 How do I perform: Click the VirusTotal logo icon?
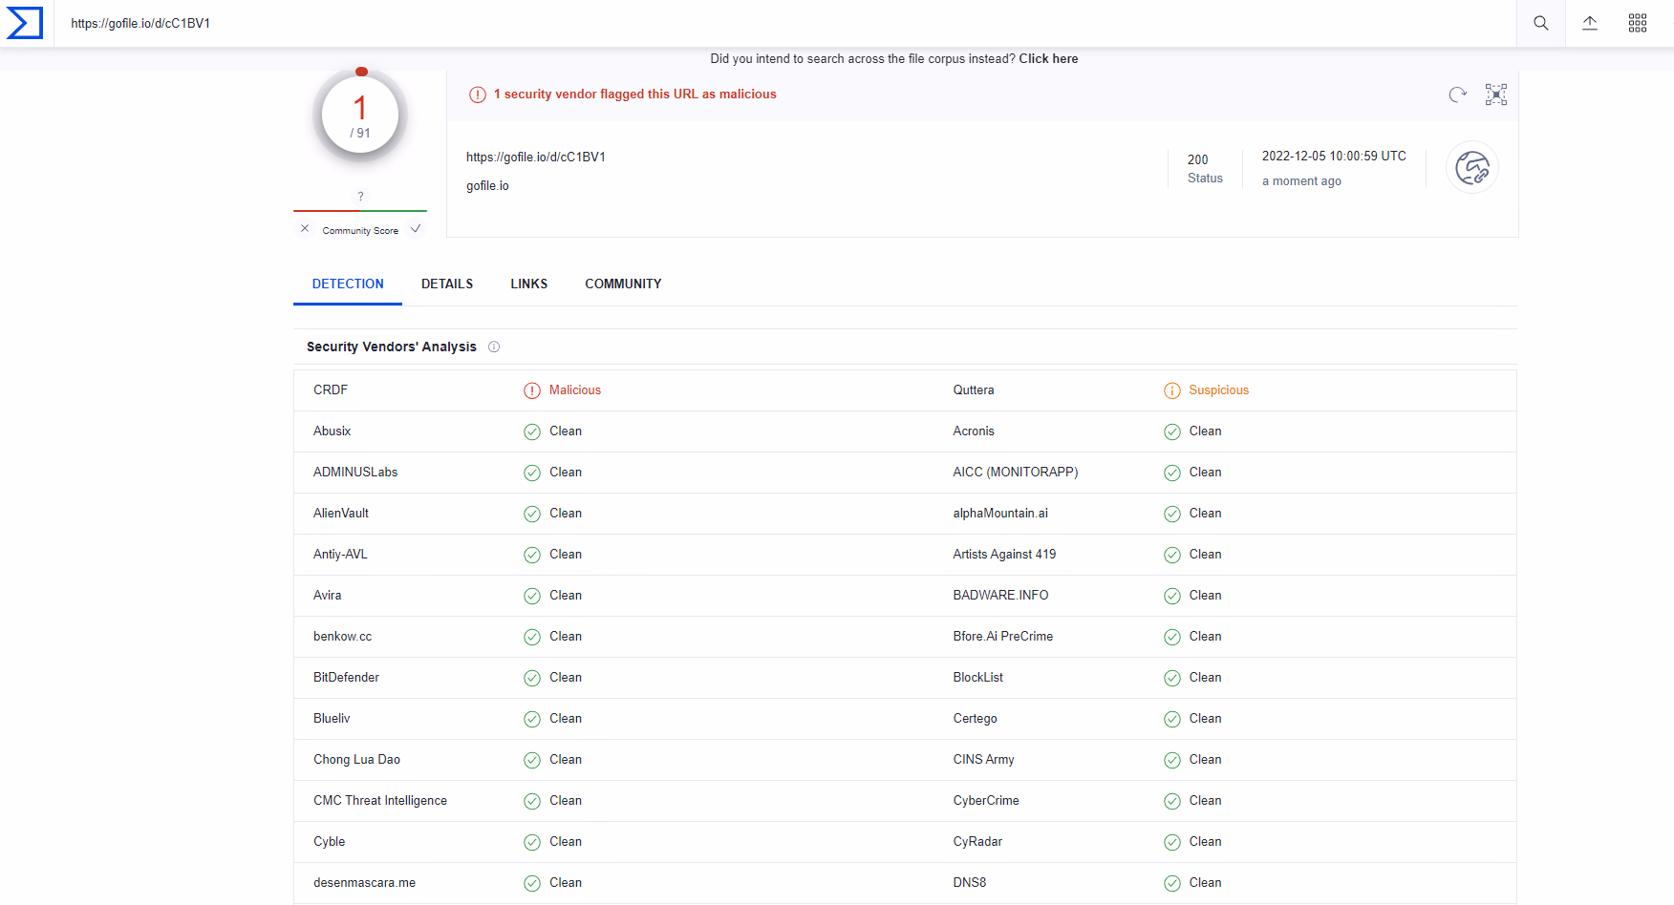pos(25,23)
